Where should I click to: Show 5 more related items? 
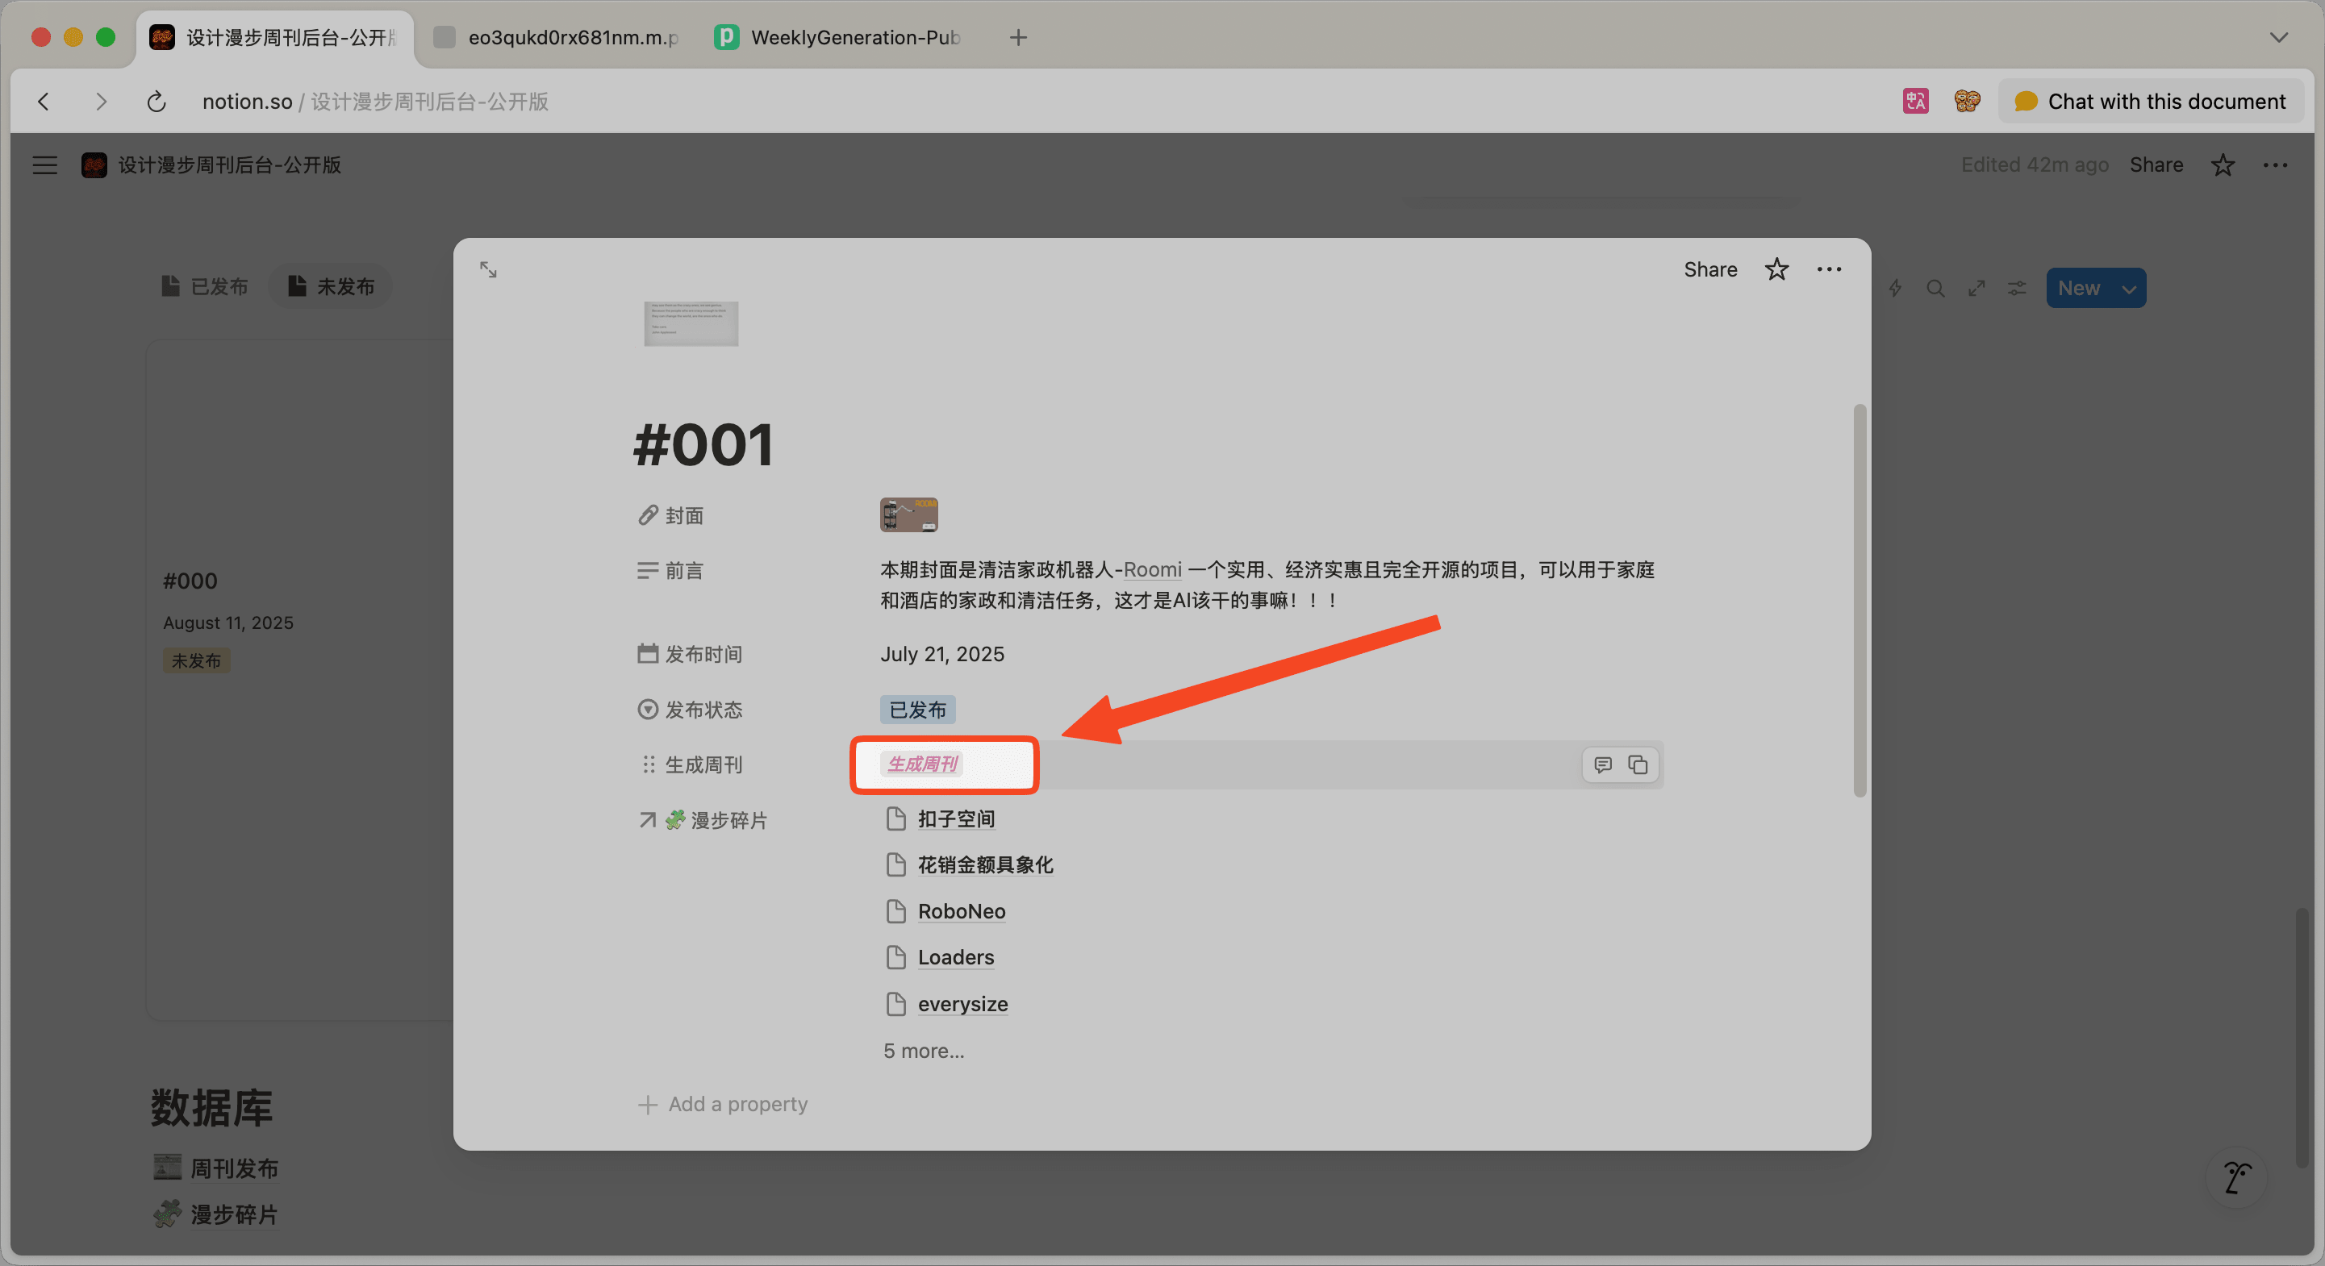922,1051
